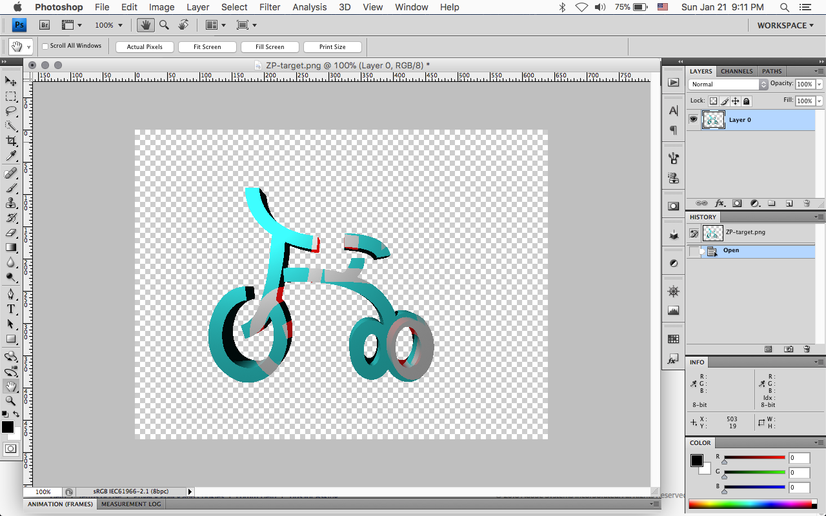Select the Healing Brush tool

pyautogui.click(x=11, y=173)
